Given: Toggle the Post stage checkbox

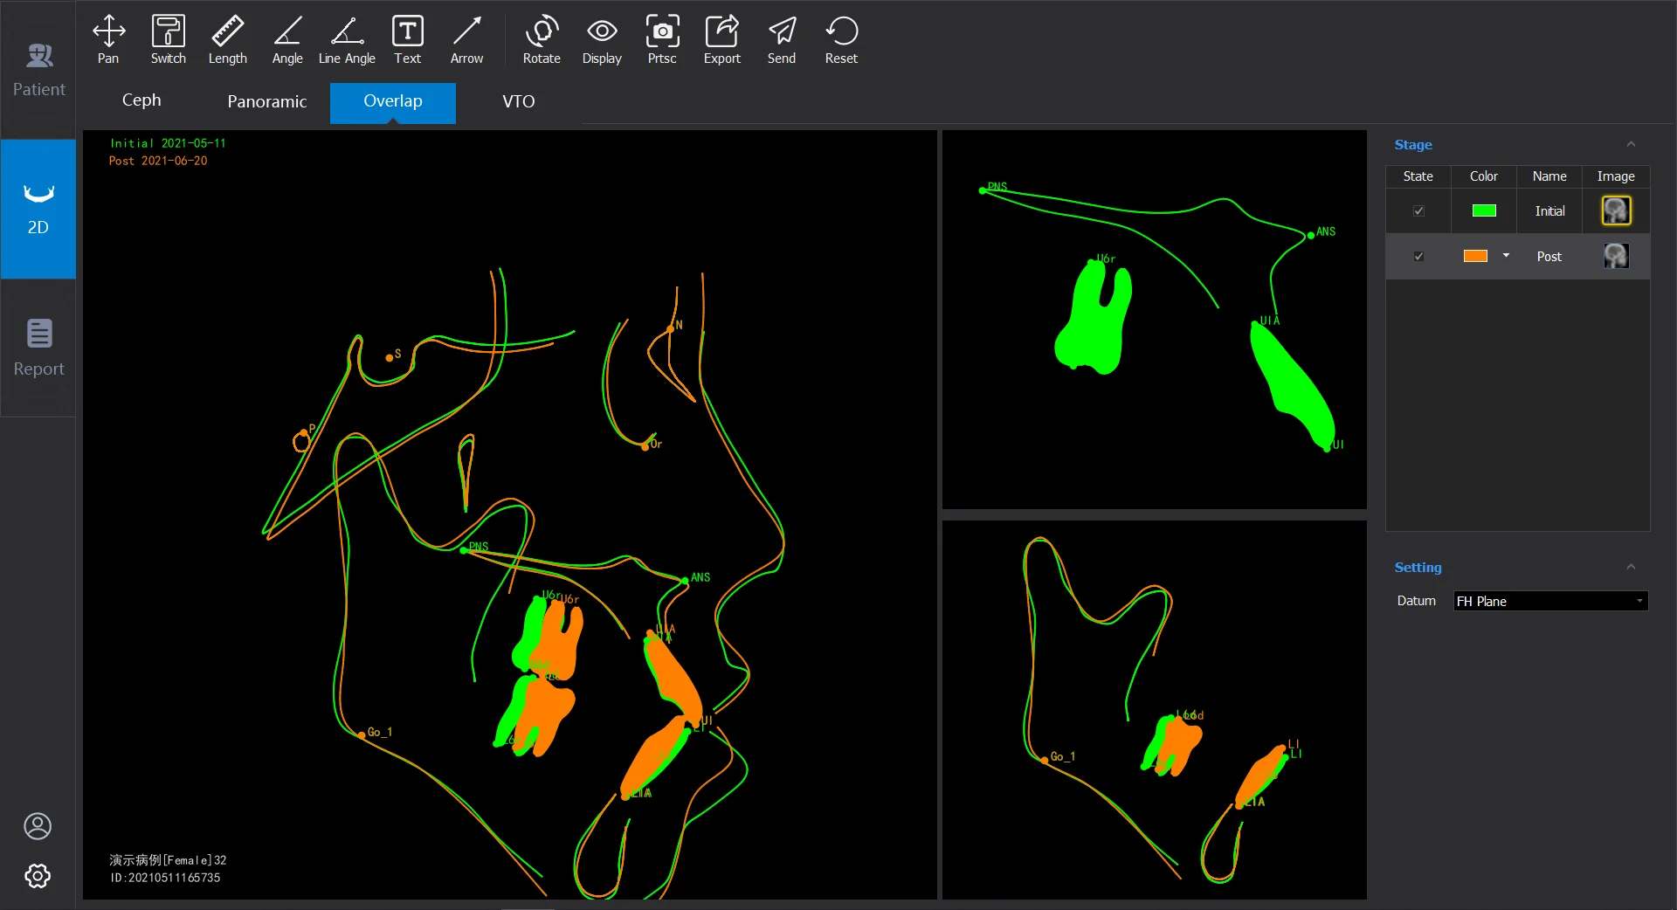Looking at the screenshot, I should pos(1418,257).
